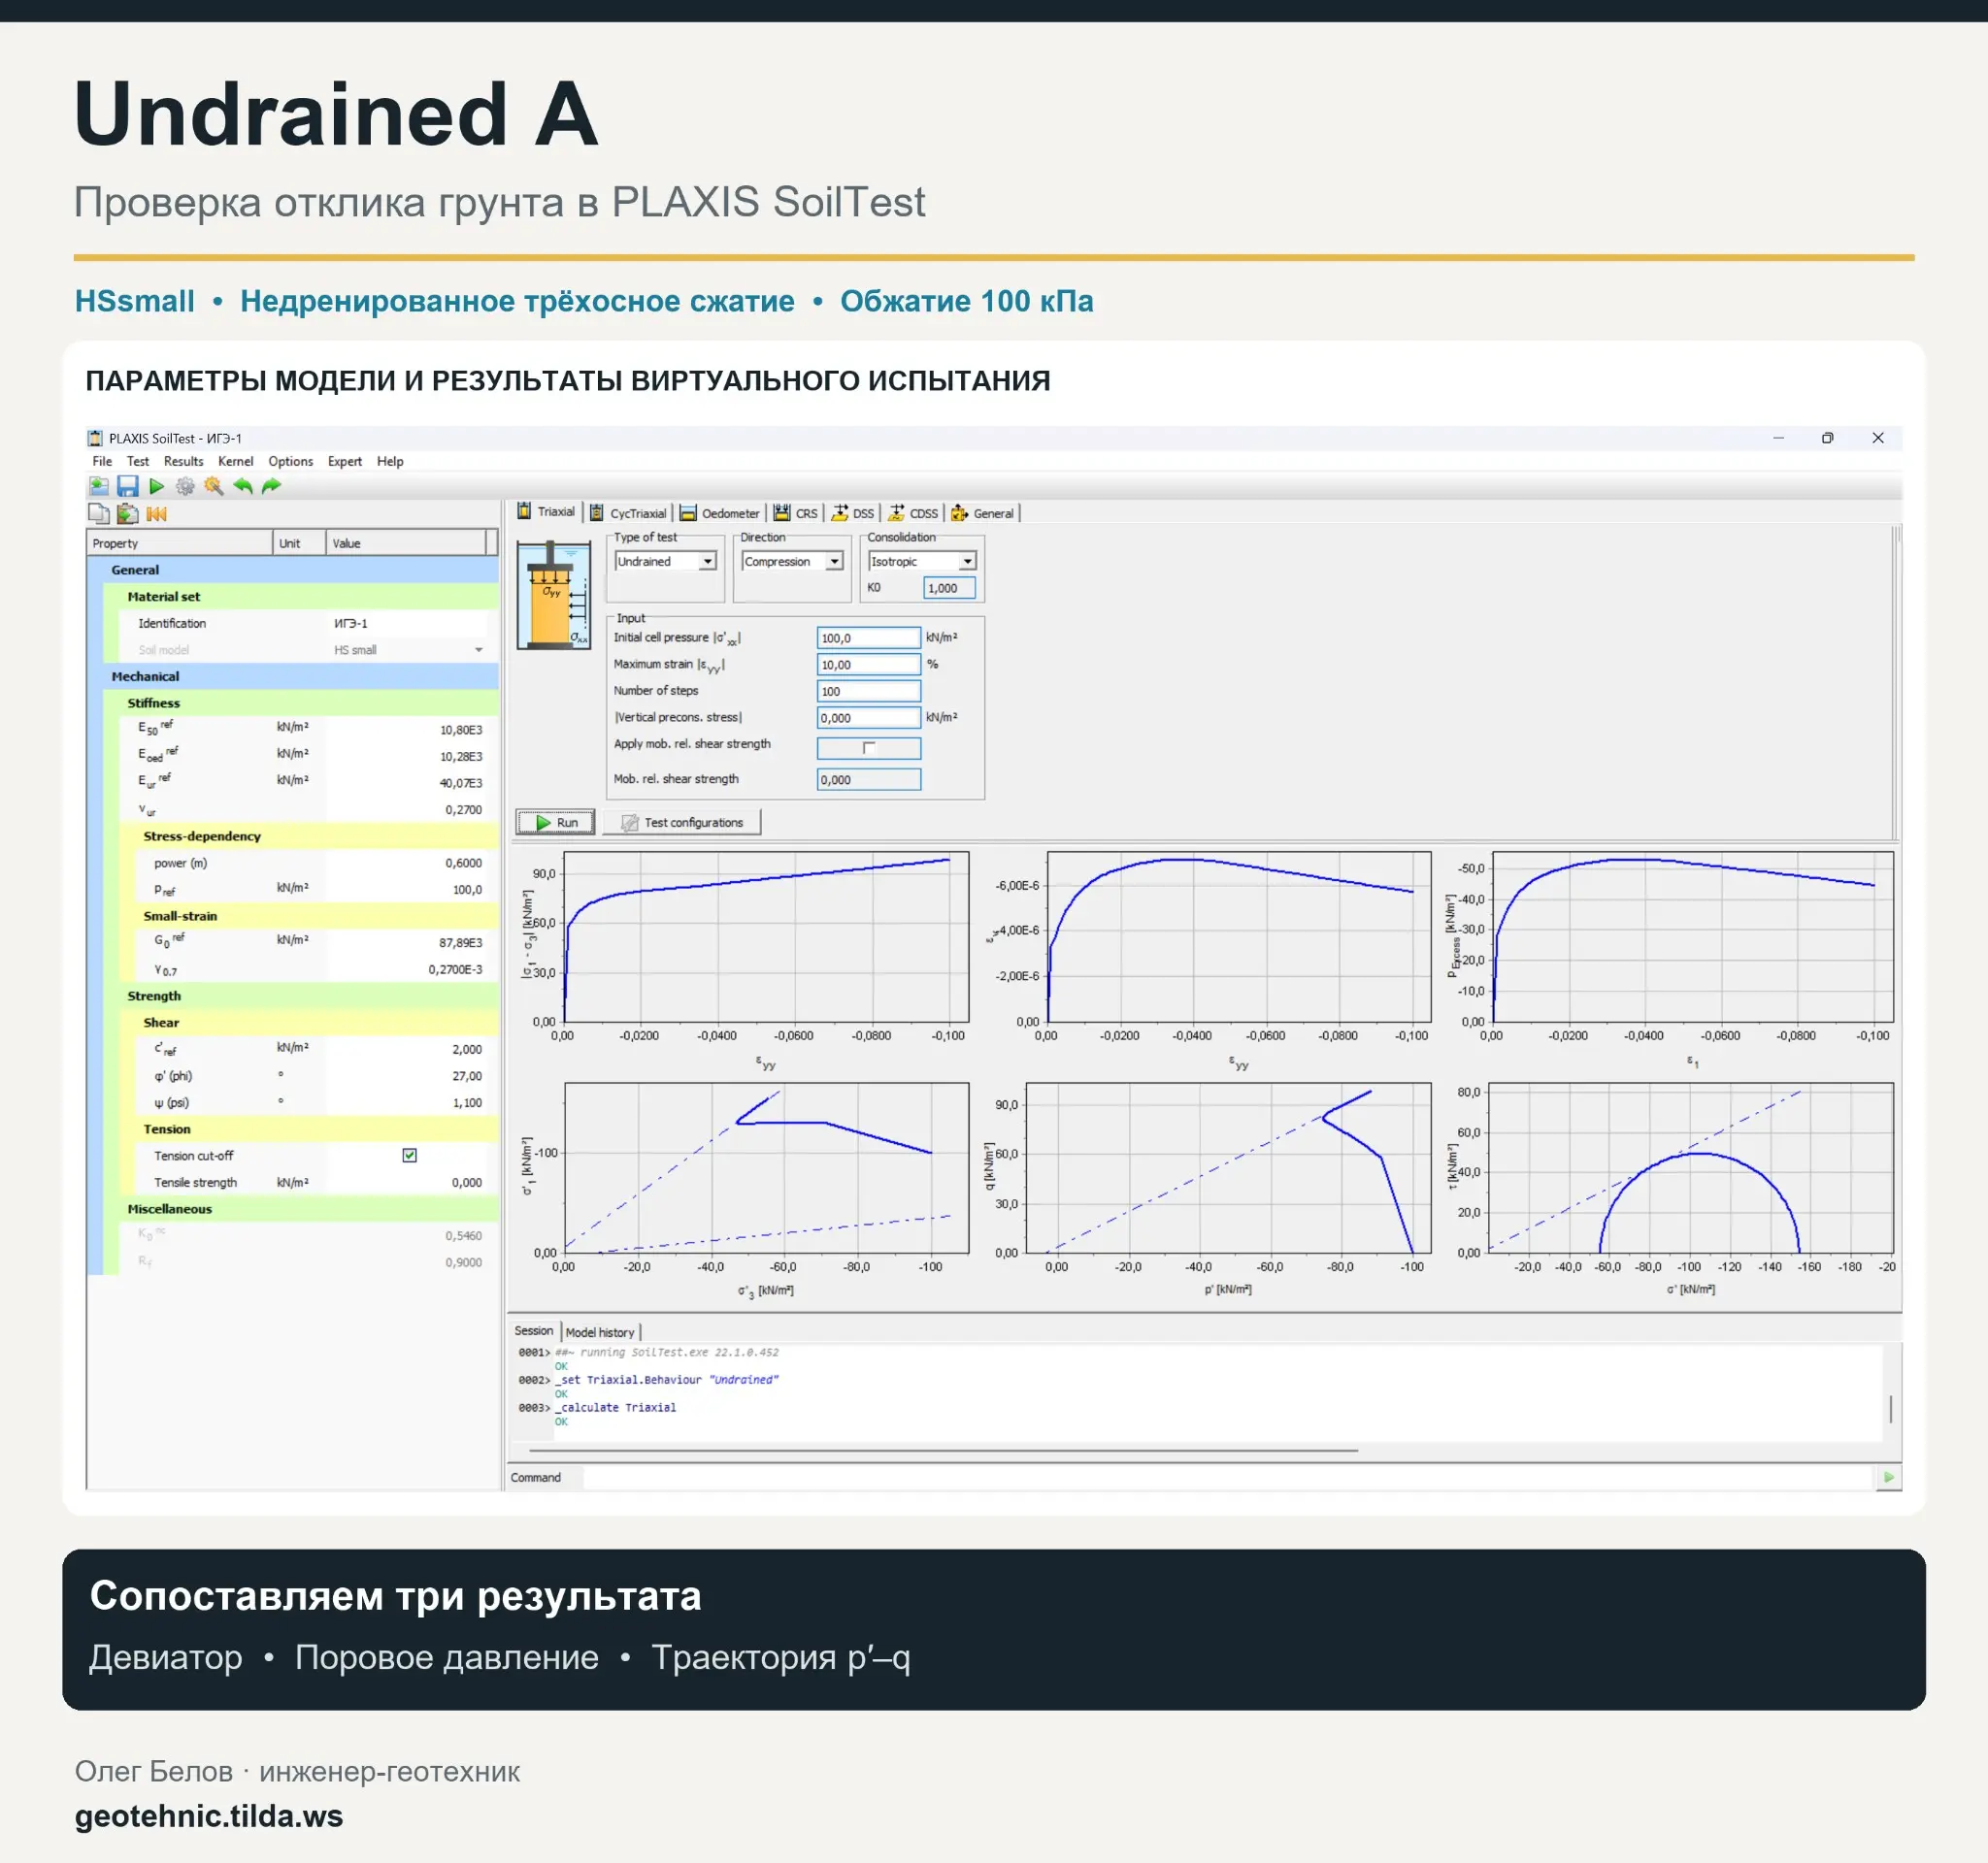Click the c' ref value 2,000

467,1050
